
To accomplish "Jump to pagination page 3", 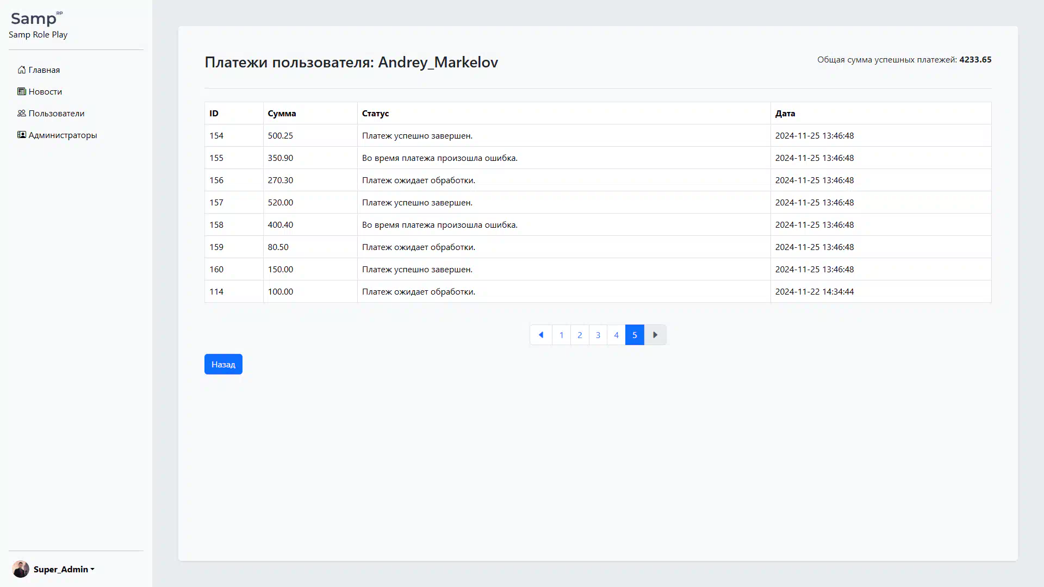I will [x=598, y=335].
